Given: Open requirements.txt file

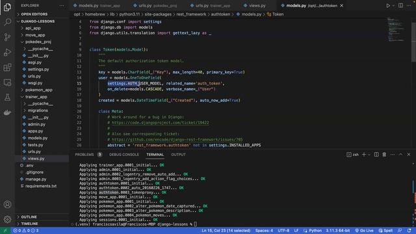Looking at the screenshot, I should tap(41, 186).
